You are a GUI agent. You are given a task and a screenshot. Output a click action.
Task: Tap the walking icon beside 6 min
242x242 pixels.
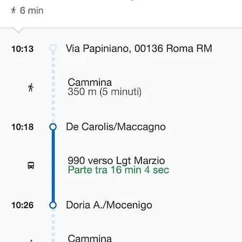[13, 10]
